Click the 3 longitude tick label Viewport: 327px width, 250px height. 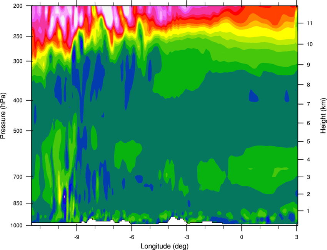click(297, 237)
